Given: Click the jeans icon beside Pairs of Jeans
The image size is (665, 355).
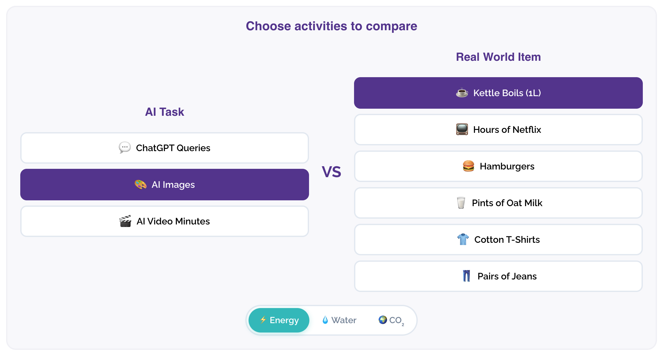Looking at the screenshot, I should [x=466, y=276].
